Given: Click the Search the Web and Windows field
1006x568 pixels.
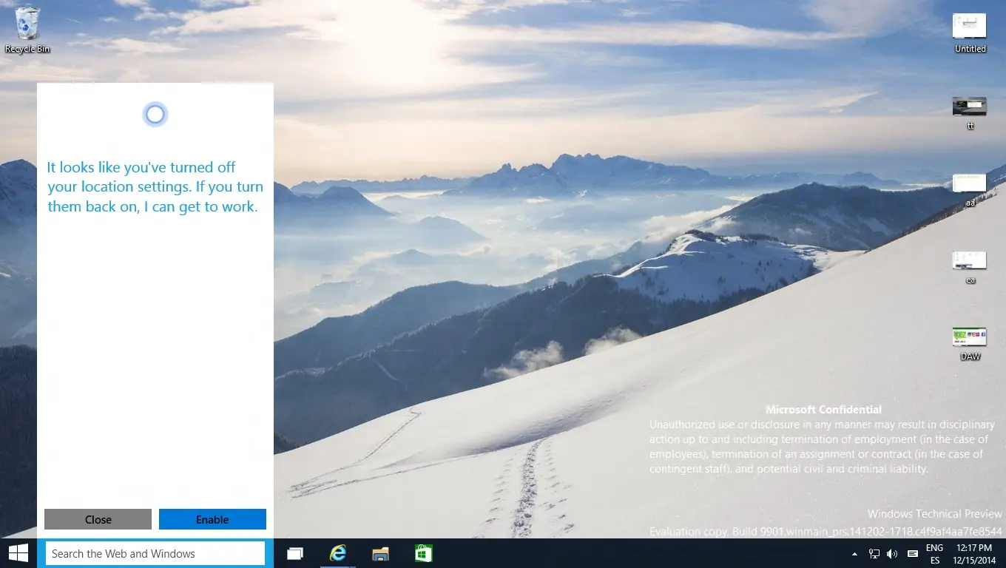Looking at the screenshot, I should (155, 553).
